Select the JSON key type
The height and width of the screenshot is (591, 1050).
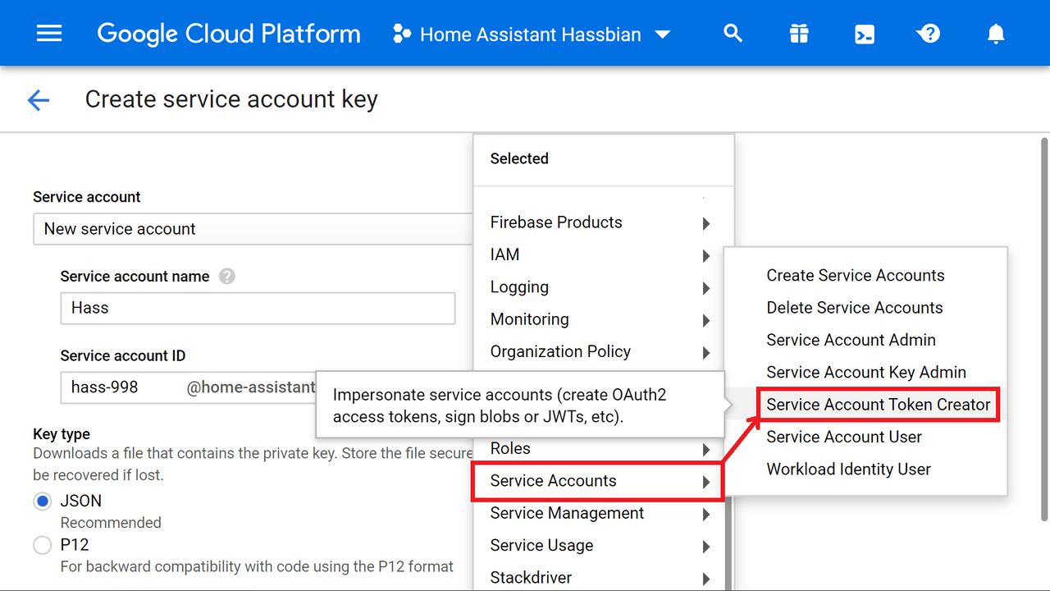coord(42,501)
